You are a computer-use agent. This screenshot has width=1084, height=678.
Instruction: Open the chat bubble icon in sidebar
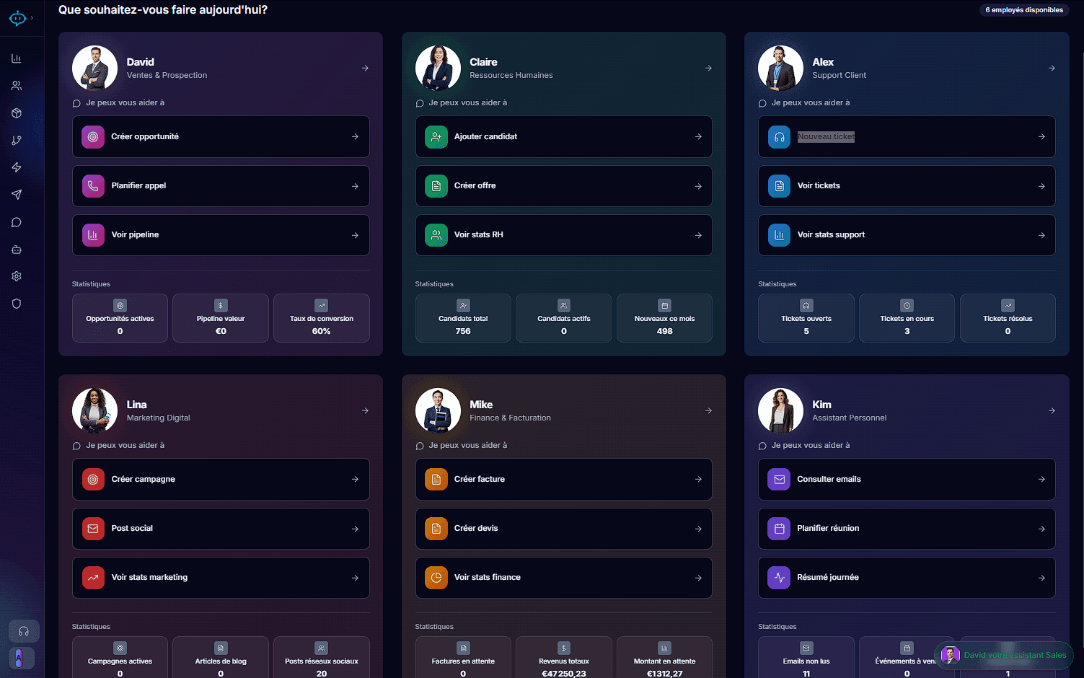(x=16, y=222)
